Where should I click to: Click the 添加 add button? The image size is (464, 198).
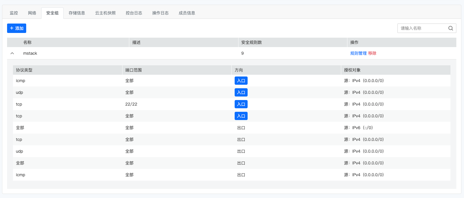(16, 28)
